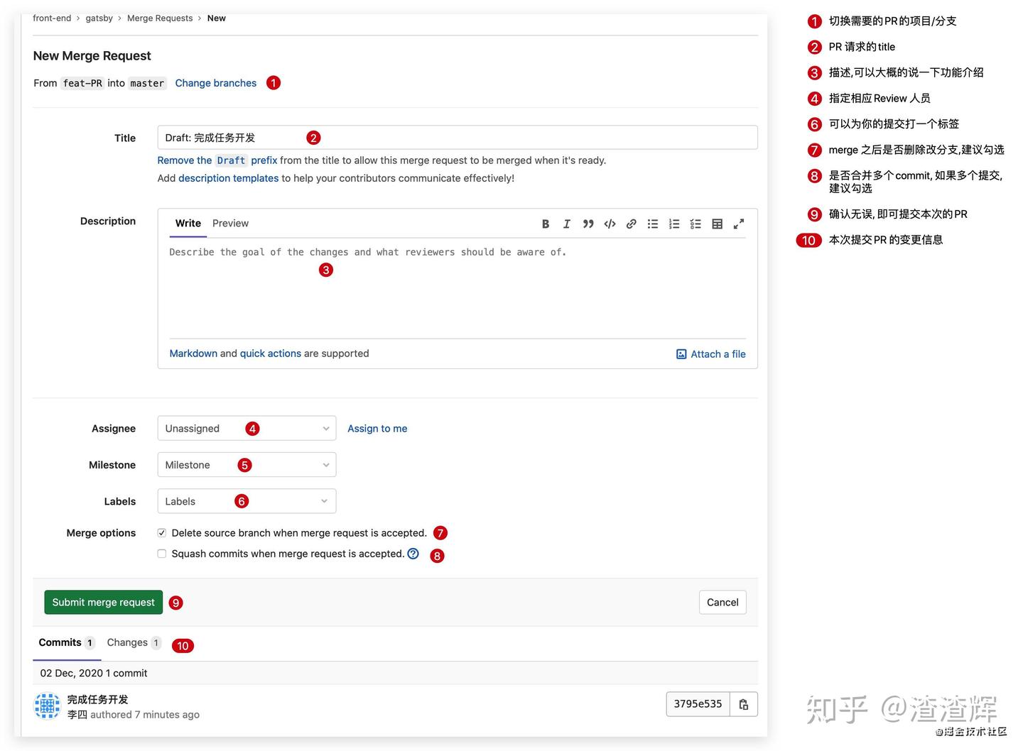Apply bold formatting in description editor
The width and height of the screenshot is (1023, 751).
(x=546, y=224)
